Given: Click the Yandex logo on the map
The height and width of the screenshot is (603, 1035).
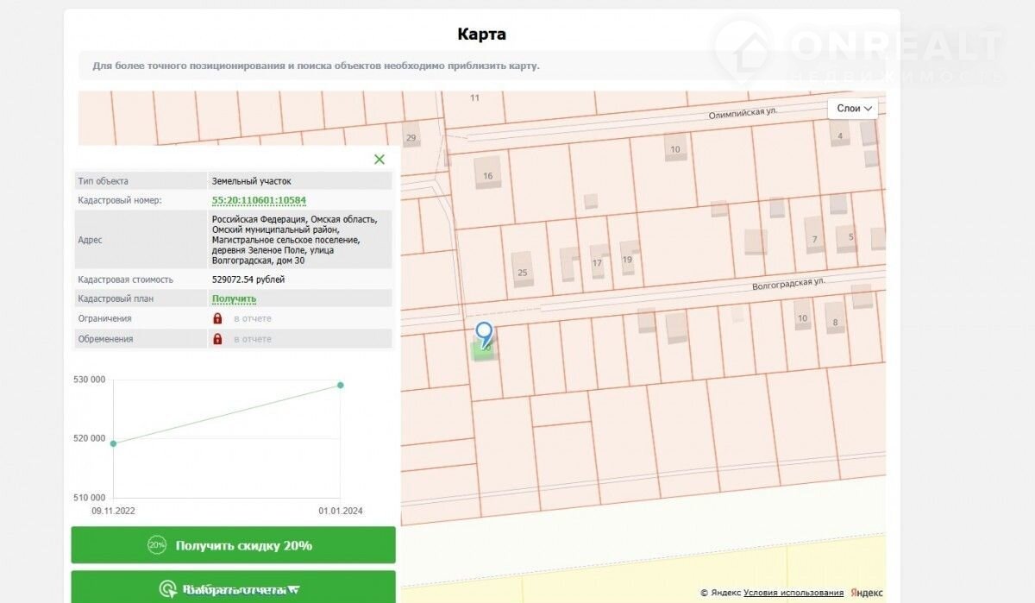Looking at the screenshot, I should click(x=866, y=593).
